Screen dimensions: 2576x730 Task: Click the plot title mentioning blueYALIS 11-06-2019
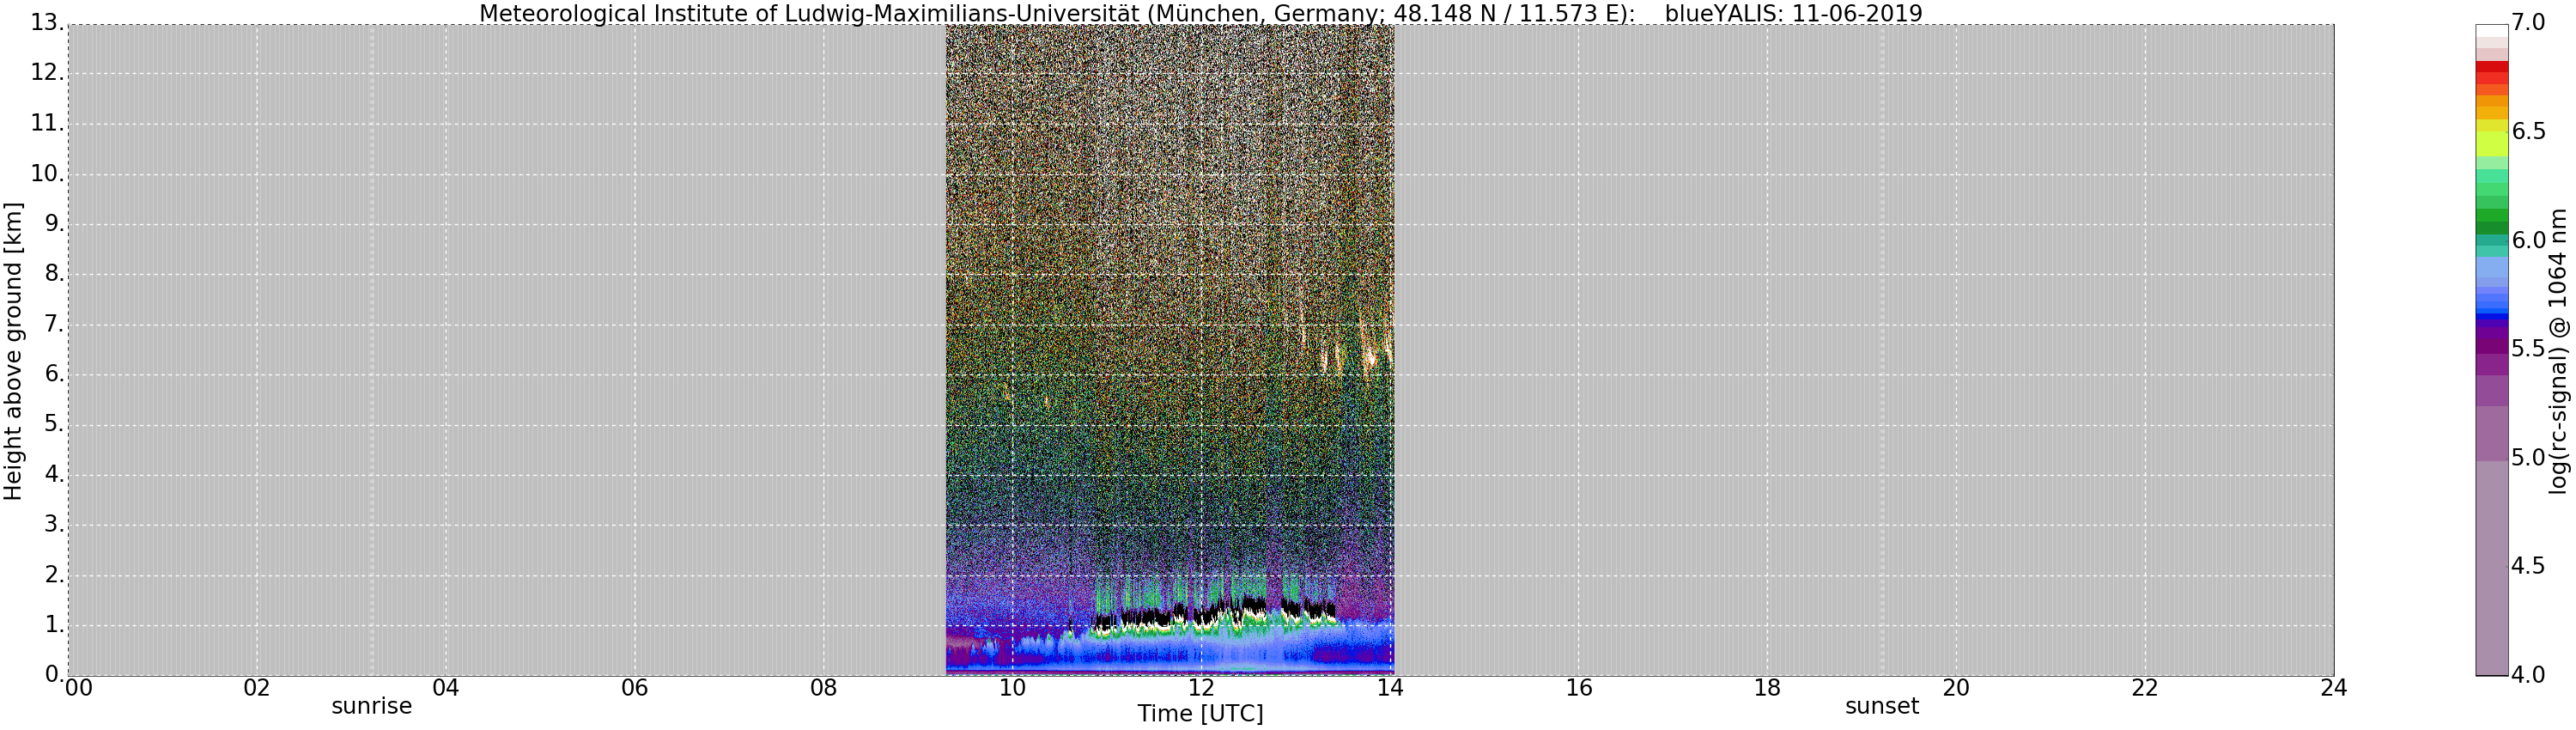[x=1200, y=13]
